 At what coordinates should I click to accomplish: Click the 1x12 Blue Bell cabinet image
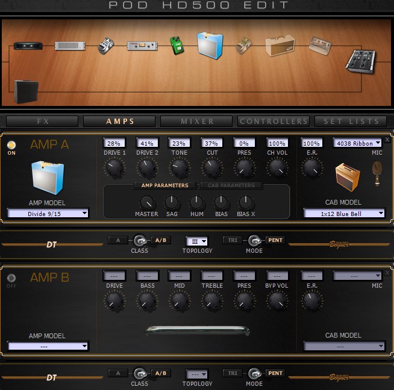click(348, 178)
